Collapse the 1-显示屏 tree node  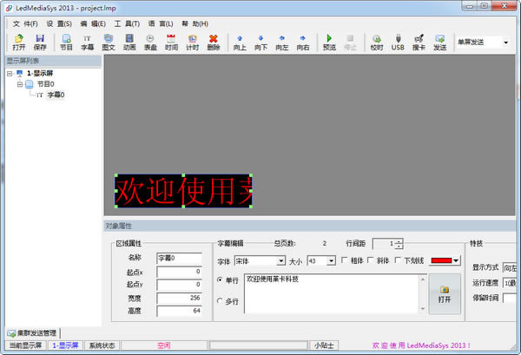(x=9, y=74)
